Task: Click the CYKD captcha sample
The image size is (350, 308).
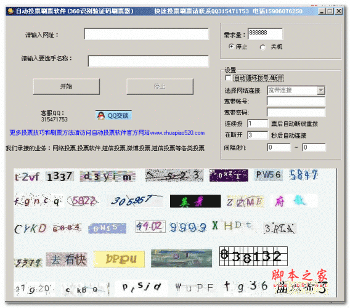Action: [x=30, y=229]
